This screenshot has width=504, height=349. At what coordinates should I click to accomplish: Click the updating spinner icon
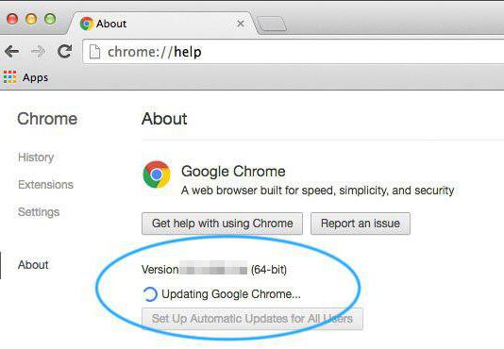click(150, 294)
